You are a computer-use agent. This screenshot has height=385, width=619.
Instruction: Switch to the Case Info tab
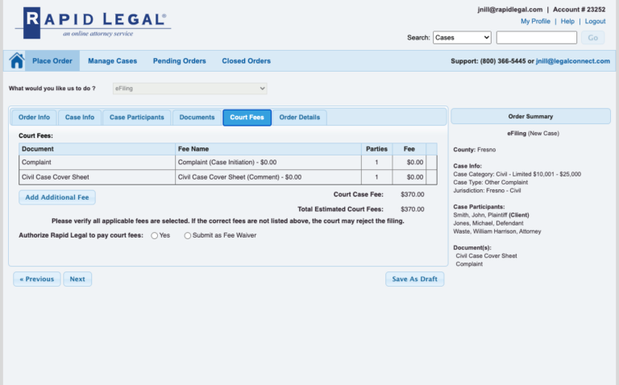(80, 117)
